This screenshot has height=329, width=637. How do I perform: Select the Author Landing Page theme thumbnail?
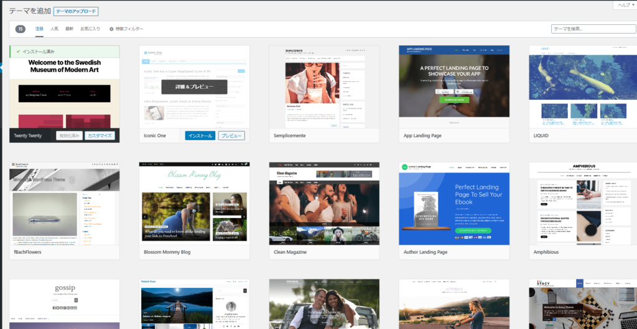click(x=453, y=204)
